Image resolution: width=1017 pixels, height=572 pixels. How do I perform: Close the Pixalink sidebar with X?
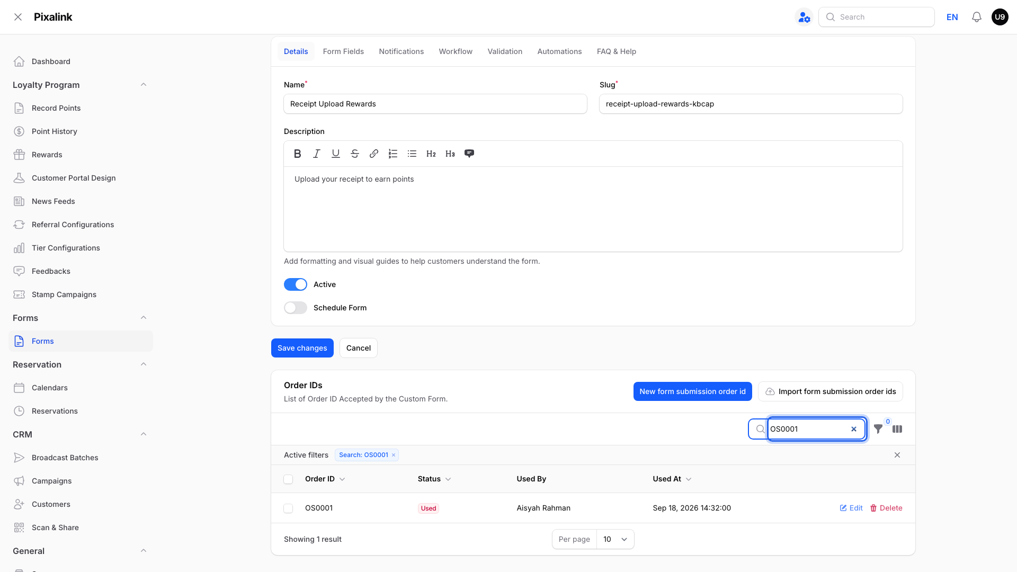click(18, 17)
